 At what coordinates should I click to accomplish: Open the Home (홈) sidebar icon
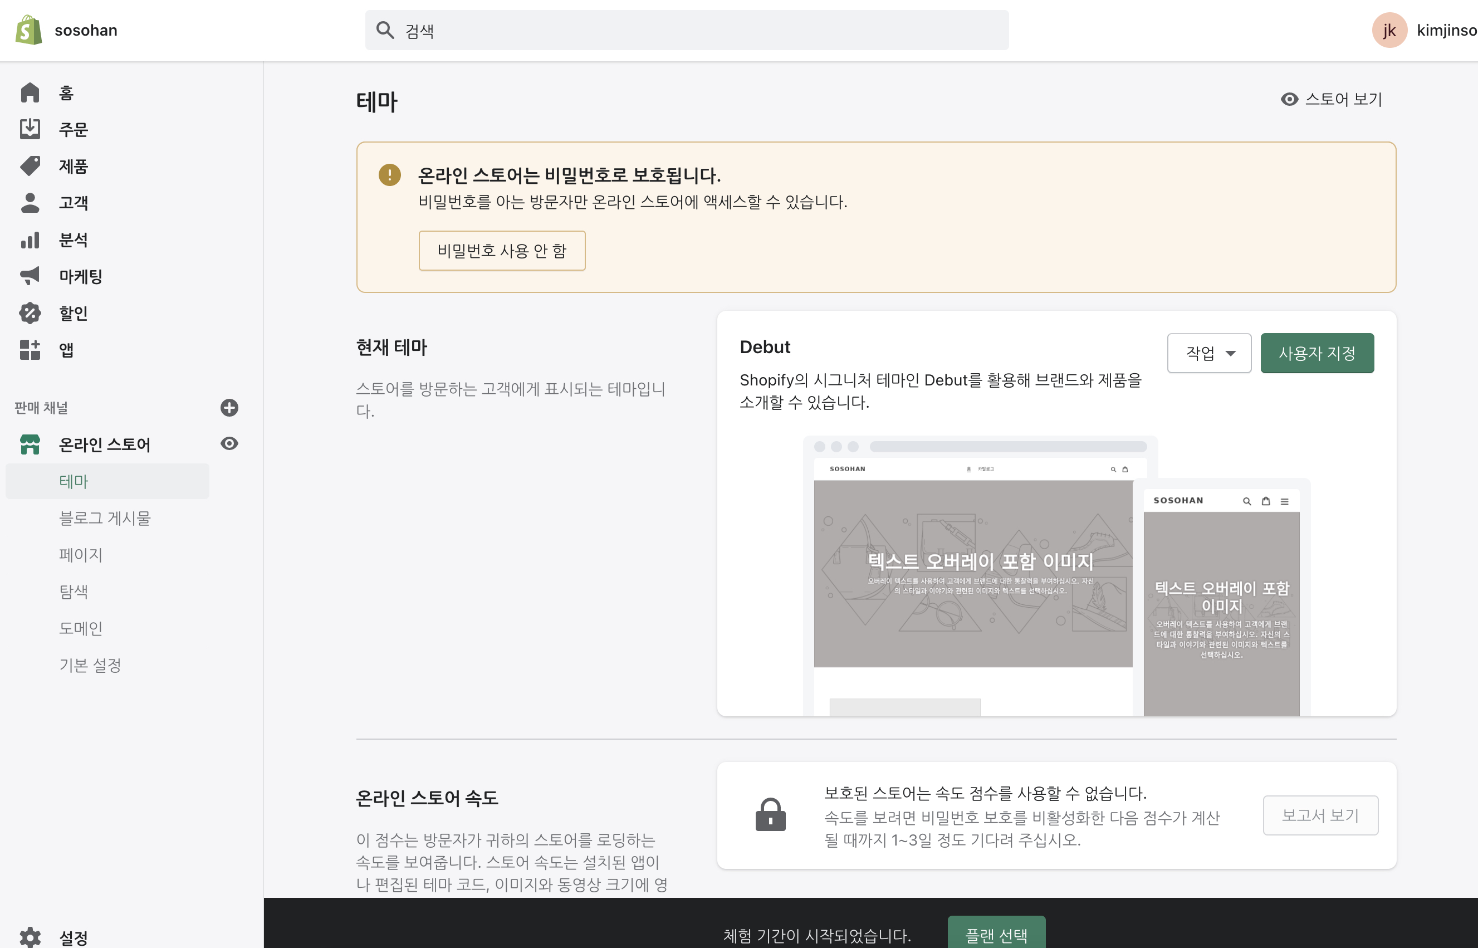click(x=30, y=93)
